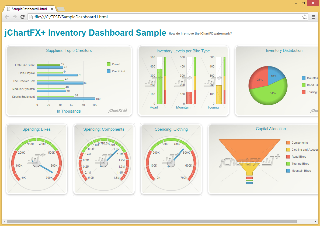Click the browser back arrow
Viewport: 320px width, 226px height.
[x=7, y=17]
